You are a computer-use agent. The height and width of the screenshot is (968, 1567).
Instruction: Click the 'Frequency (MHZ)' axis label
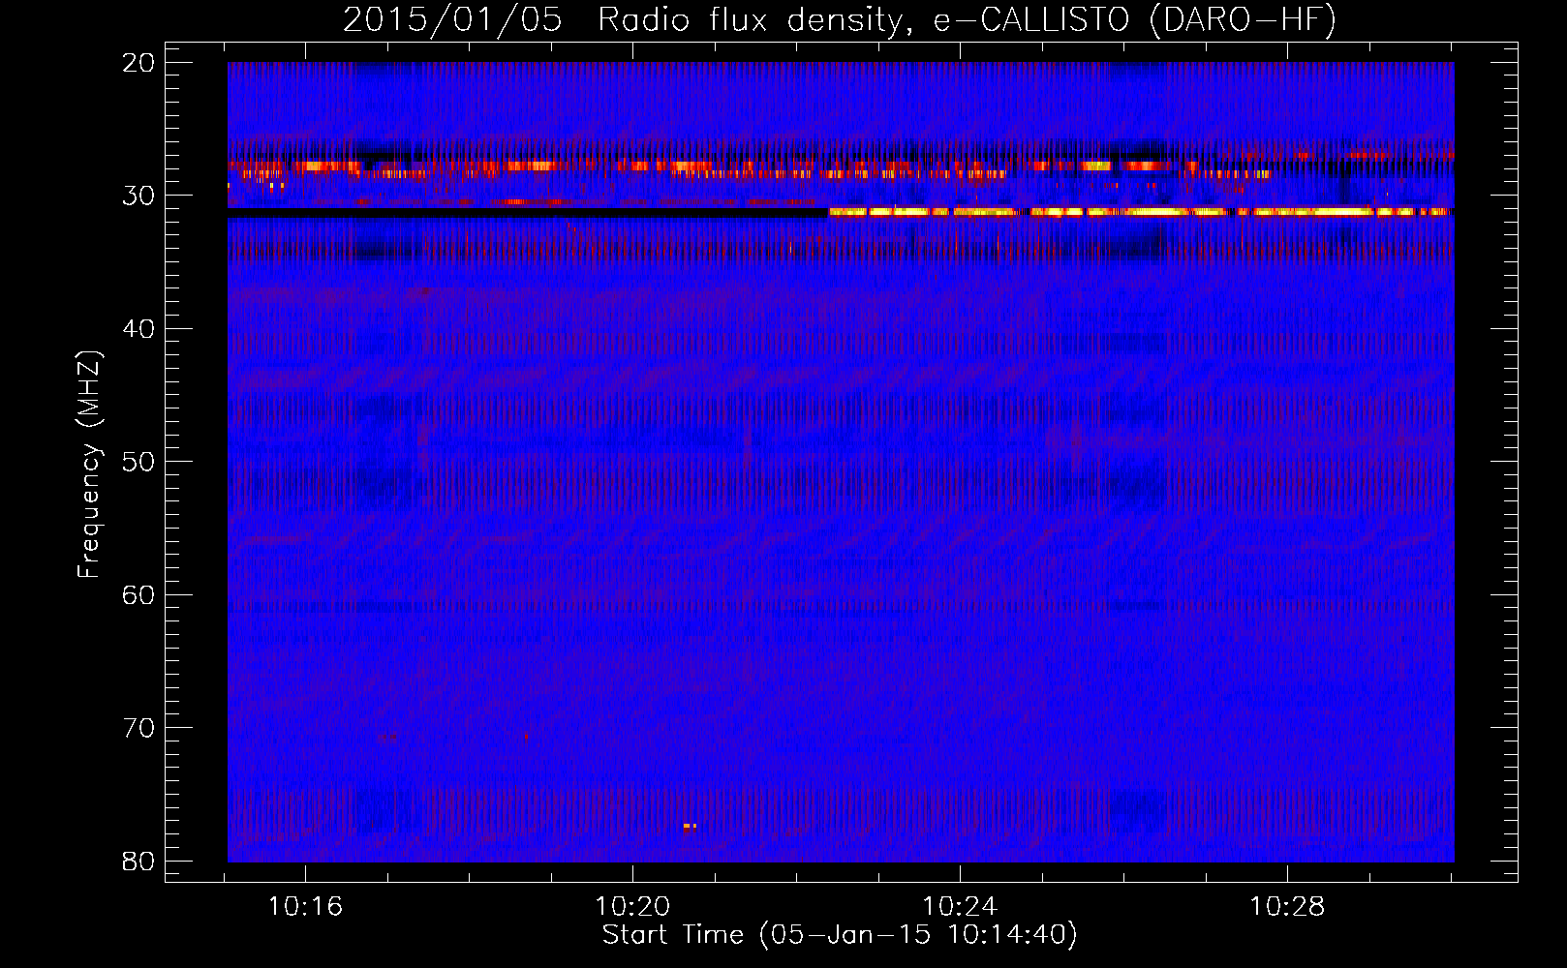click(x=89, y=464)
